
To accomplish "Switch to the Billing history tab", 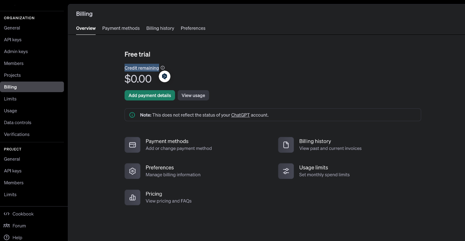I will [160, 28].
